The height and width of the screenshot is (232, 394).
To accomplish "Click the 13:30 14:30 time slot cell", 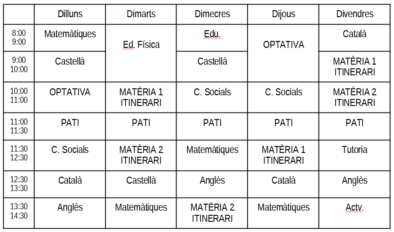I will click(x=19, y=211).
